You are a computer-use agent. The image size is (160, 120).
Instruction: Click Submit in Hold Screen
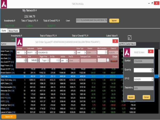[131, 97]
